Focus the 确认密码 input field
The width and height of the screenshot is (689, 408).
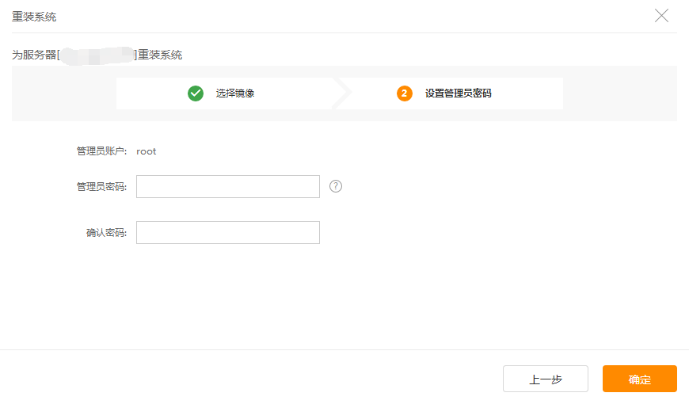[x=228, y=233]
